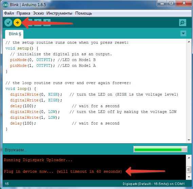
Task: Click the 'digitalWrite(0, HIGH);' code
Action: click(x=36, y=94)
